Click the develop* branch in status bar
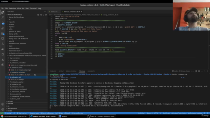The image size is (210, 118). [x=8, y=113]
